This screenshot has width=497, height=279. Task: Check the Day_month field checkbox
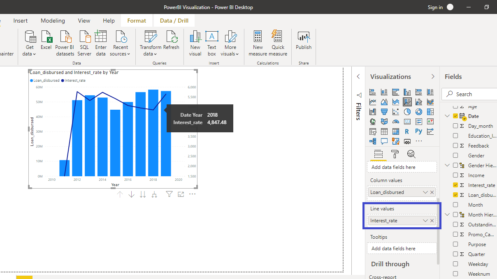coord(455,126)
